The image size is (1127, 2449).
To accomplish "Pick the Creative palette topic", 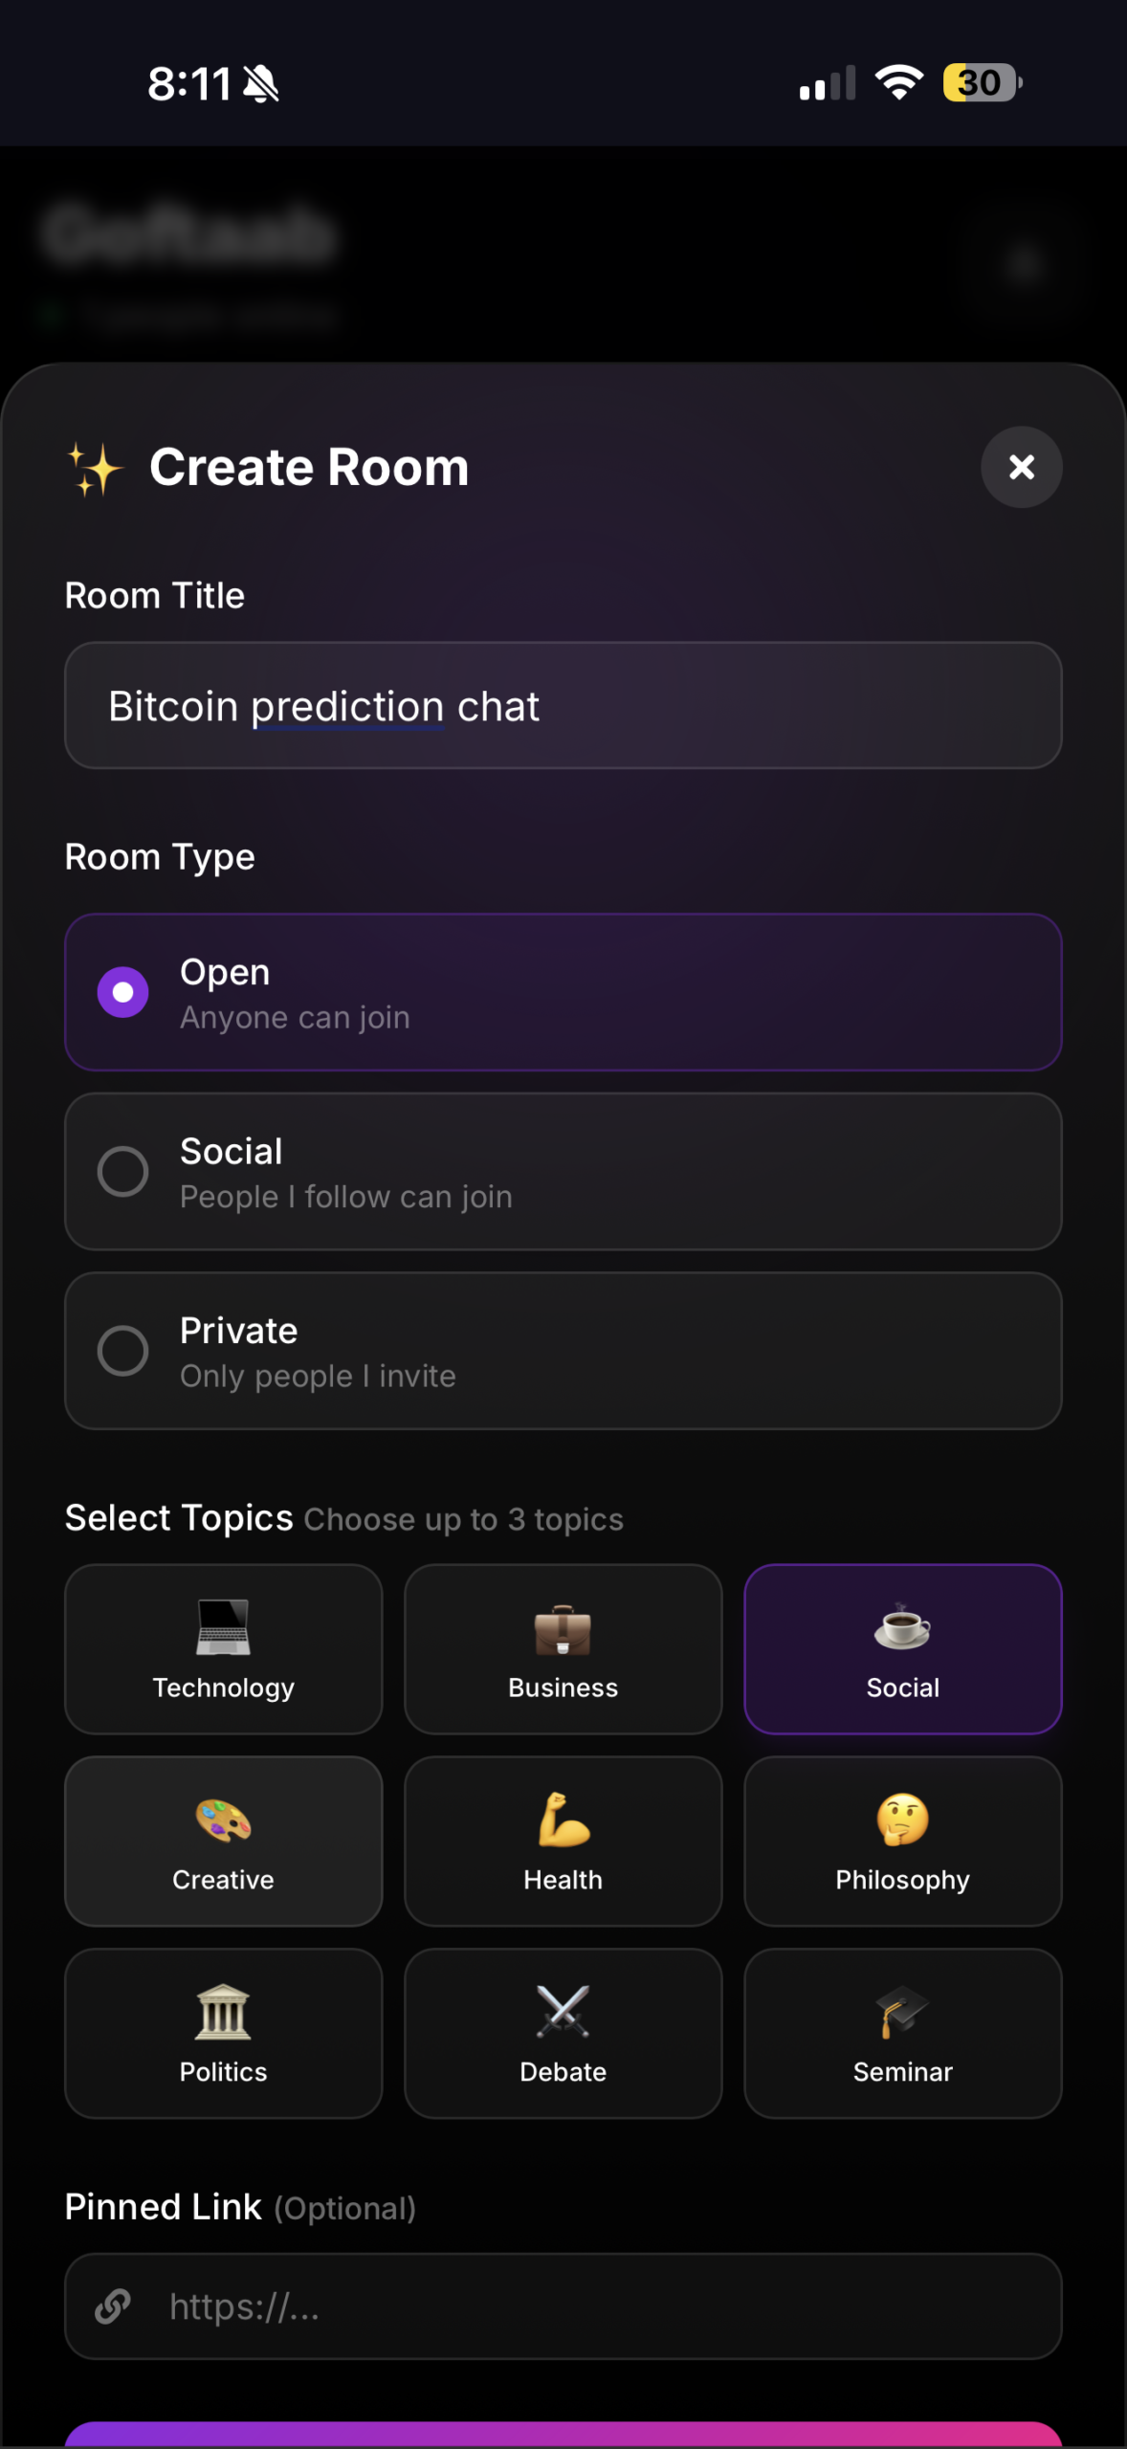I will pyautogui.click(x=223, y=1841).
